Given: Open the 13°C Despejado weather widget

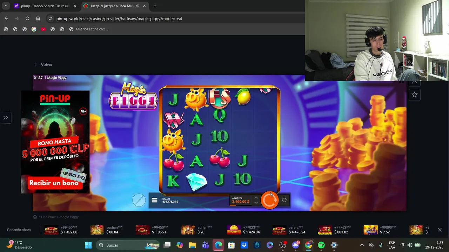Looking at the screenshot, I should pos(20,245).
